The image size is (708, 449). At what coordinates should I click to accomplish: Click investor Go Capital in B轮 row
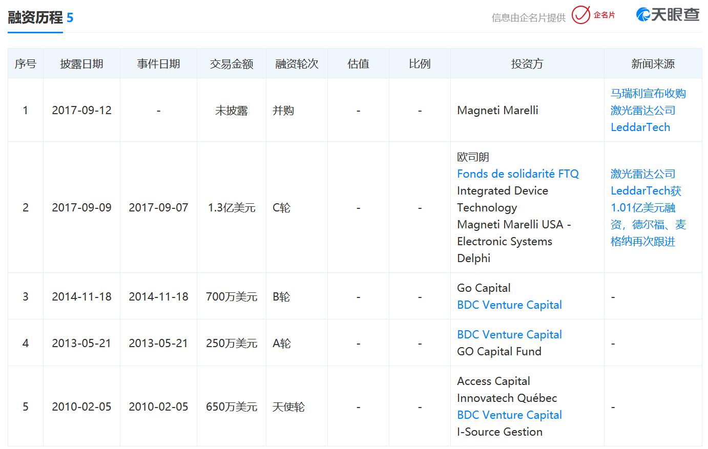click(x=484, y=288)
